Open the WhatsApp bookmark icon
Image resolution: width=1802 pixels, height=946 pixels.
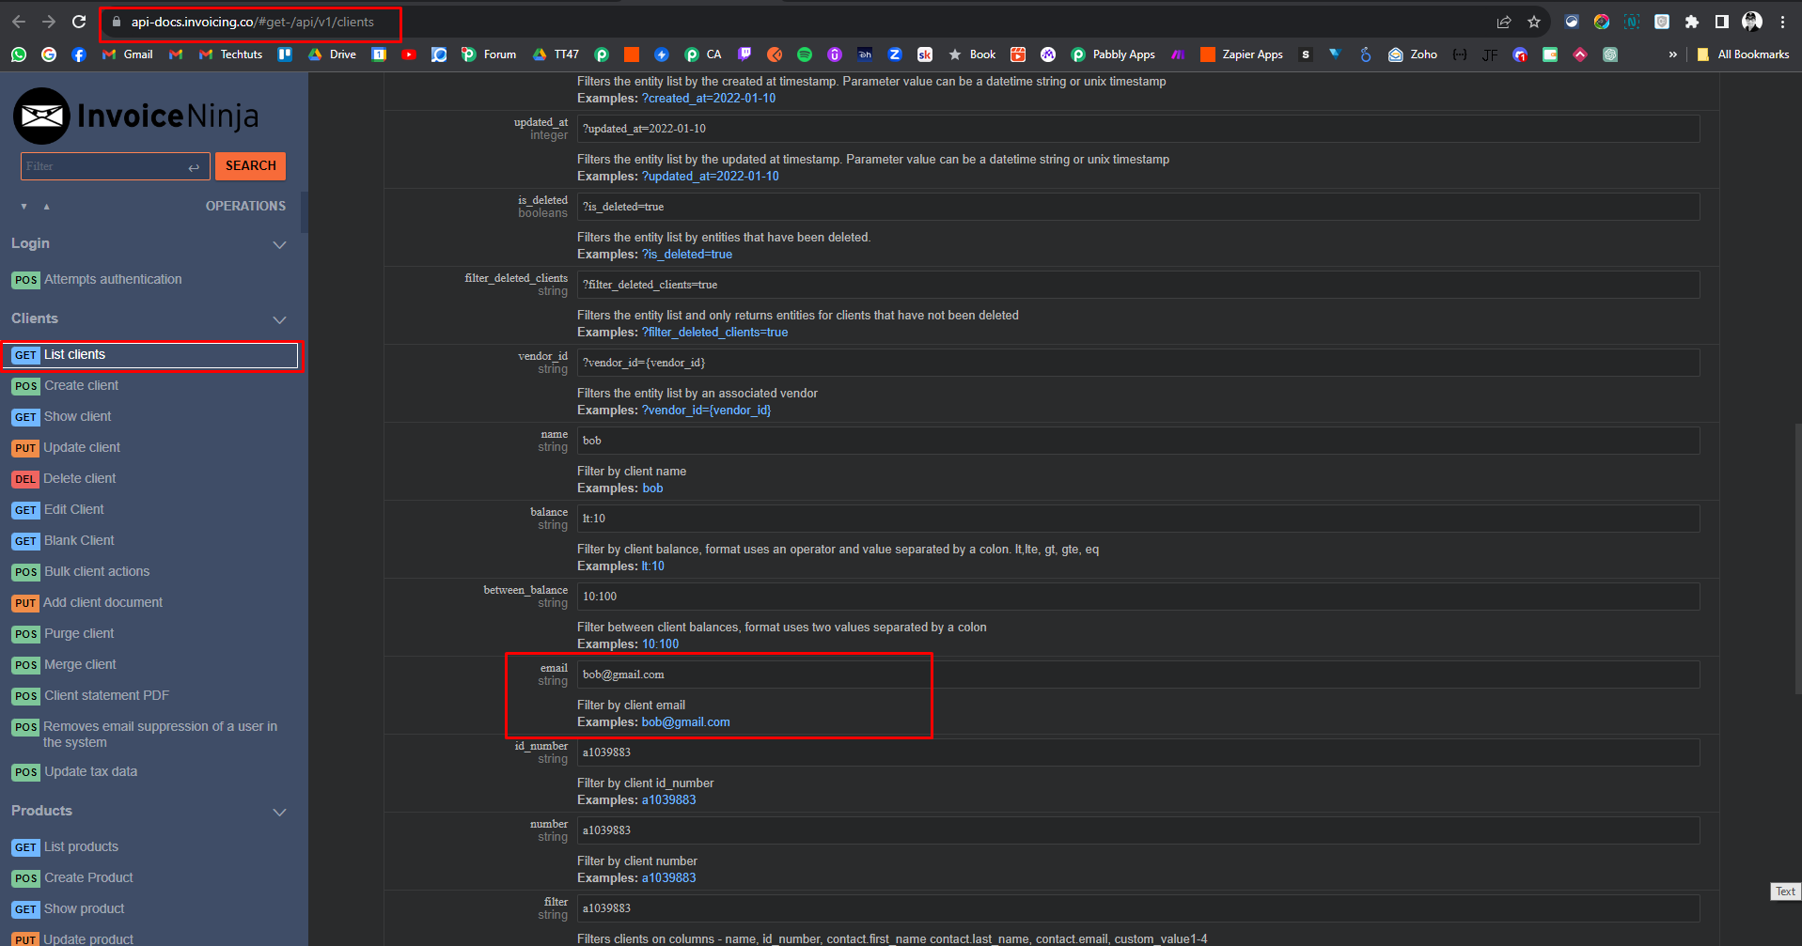tap(19, 54)
